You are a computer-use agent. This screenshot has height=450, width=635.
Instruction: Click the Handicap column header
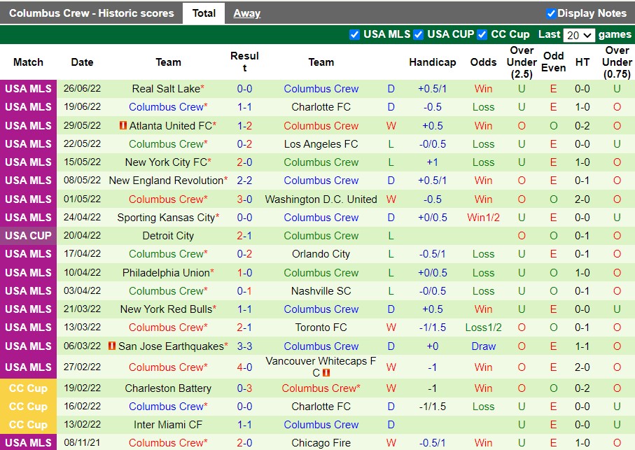[433, 62]
